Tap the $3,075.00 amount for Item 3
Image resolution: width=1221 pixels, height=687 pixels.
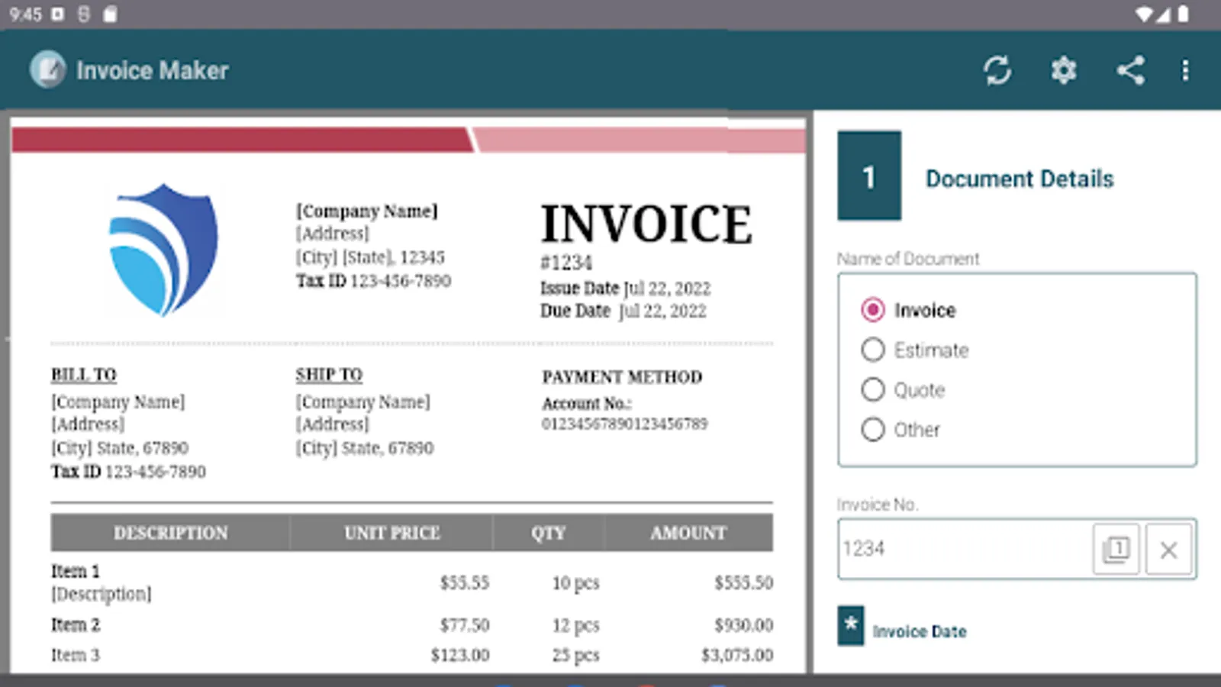(x=737, y=655)
